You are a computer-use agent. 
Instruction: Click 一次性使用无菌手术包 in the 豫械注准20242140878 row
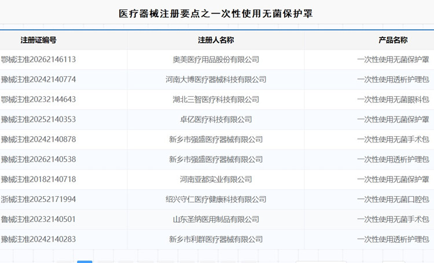pos(393,140)
